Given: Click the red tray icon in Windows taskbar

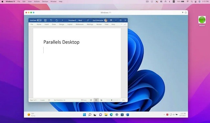Looking at the screenshot, I should pos(167,115).
